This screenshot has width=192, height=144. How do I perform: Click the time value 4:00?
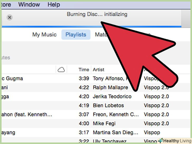[84, 123]
